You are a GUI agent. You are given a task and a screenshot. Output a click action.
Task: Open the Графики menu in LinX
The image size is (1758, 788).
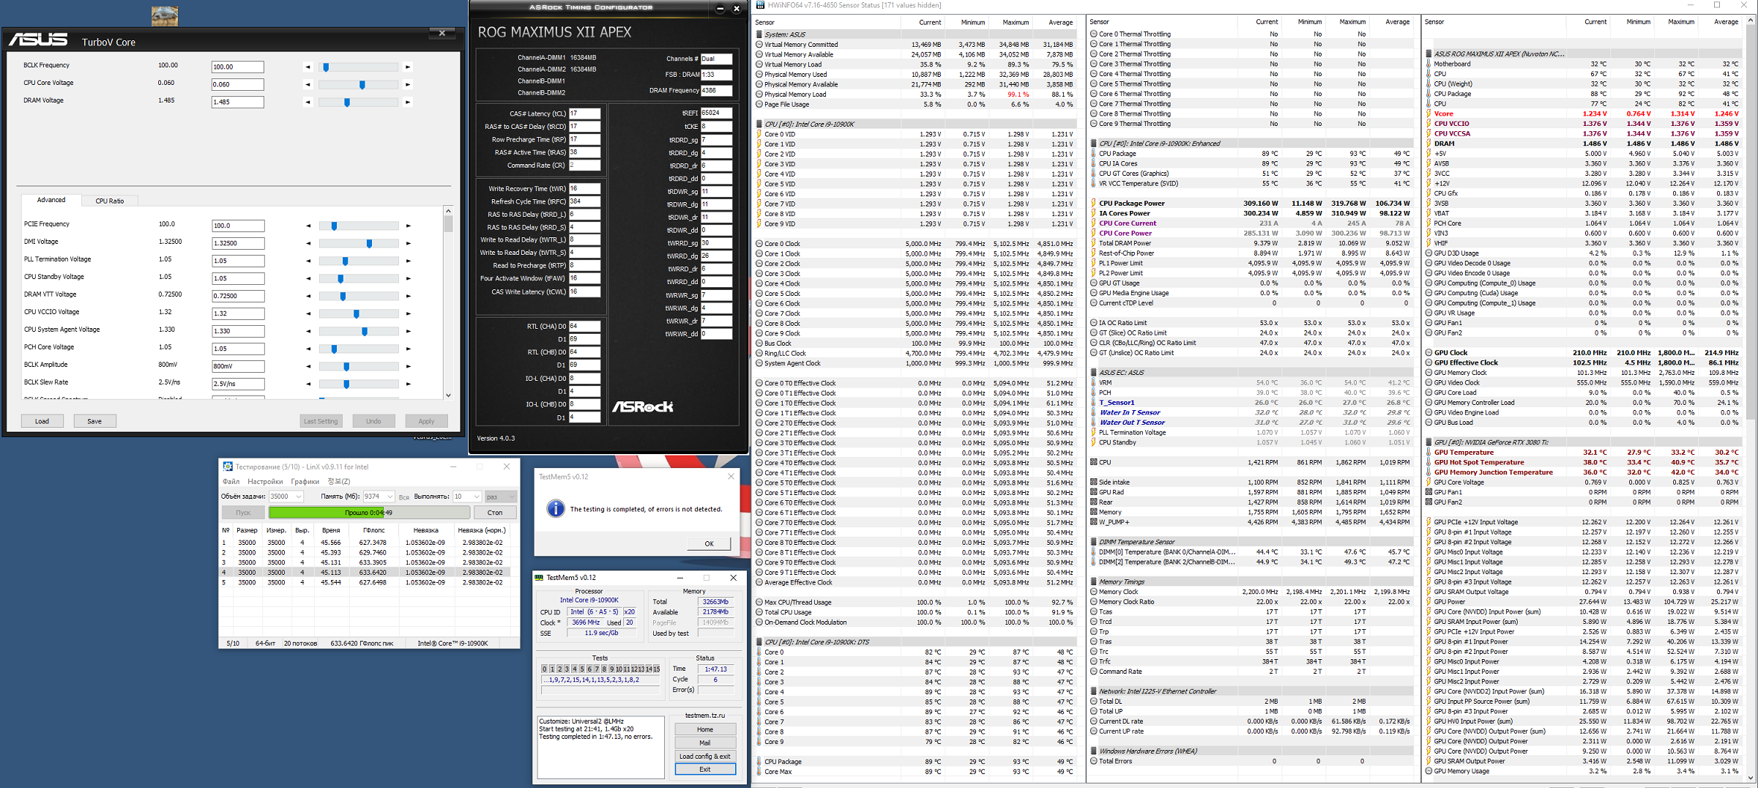click(305, 482)
